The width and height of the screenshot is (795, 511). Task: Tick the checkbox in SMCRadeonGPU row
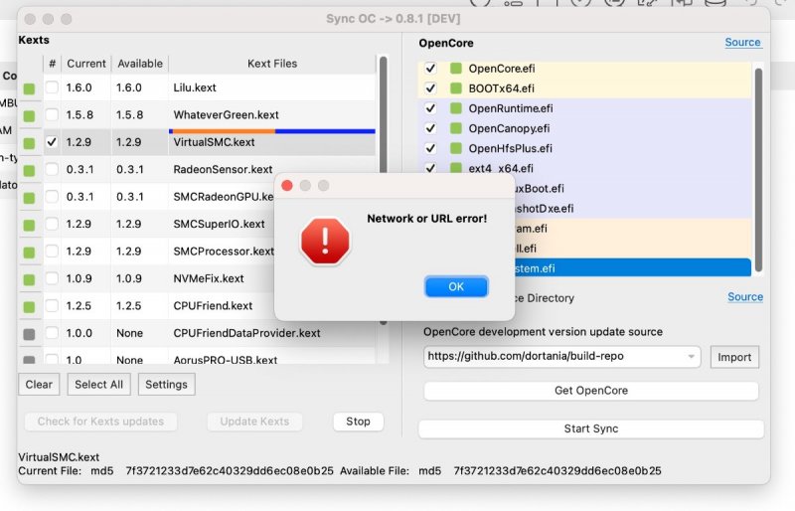pos(52,197)
